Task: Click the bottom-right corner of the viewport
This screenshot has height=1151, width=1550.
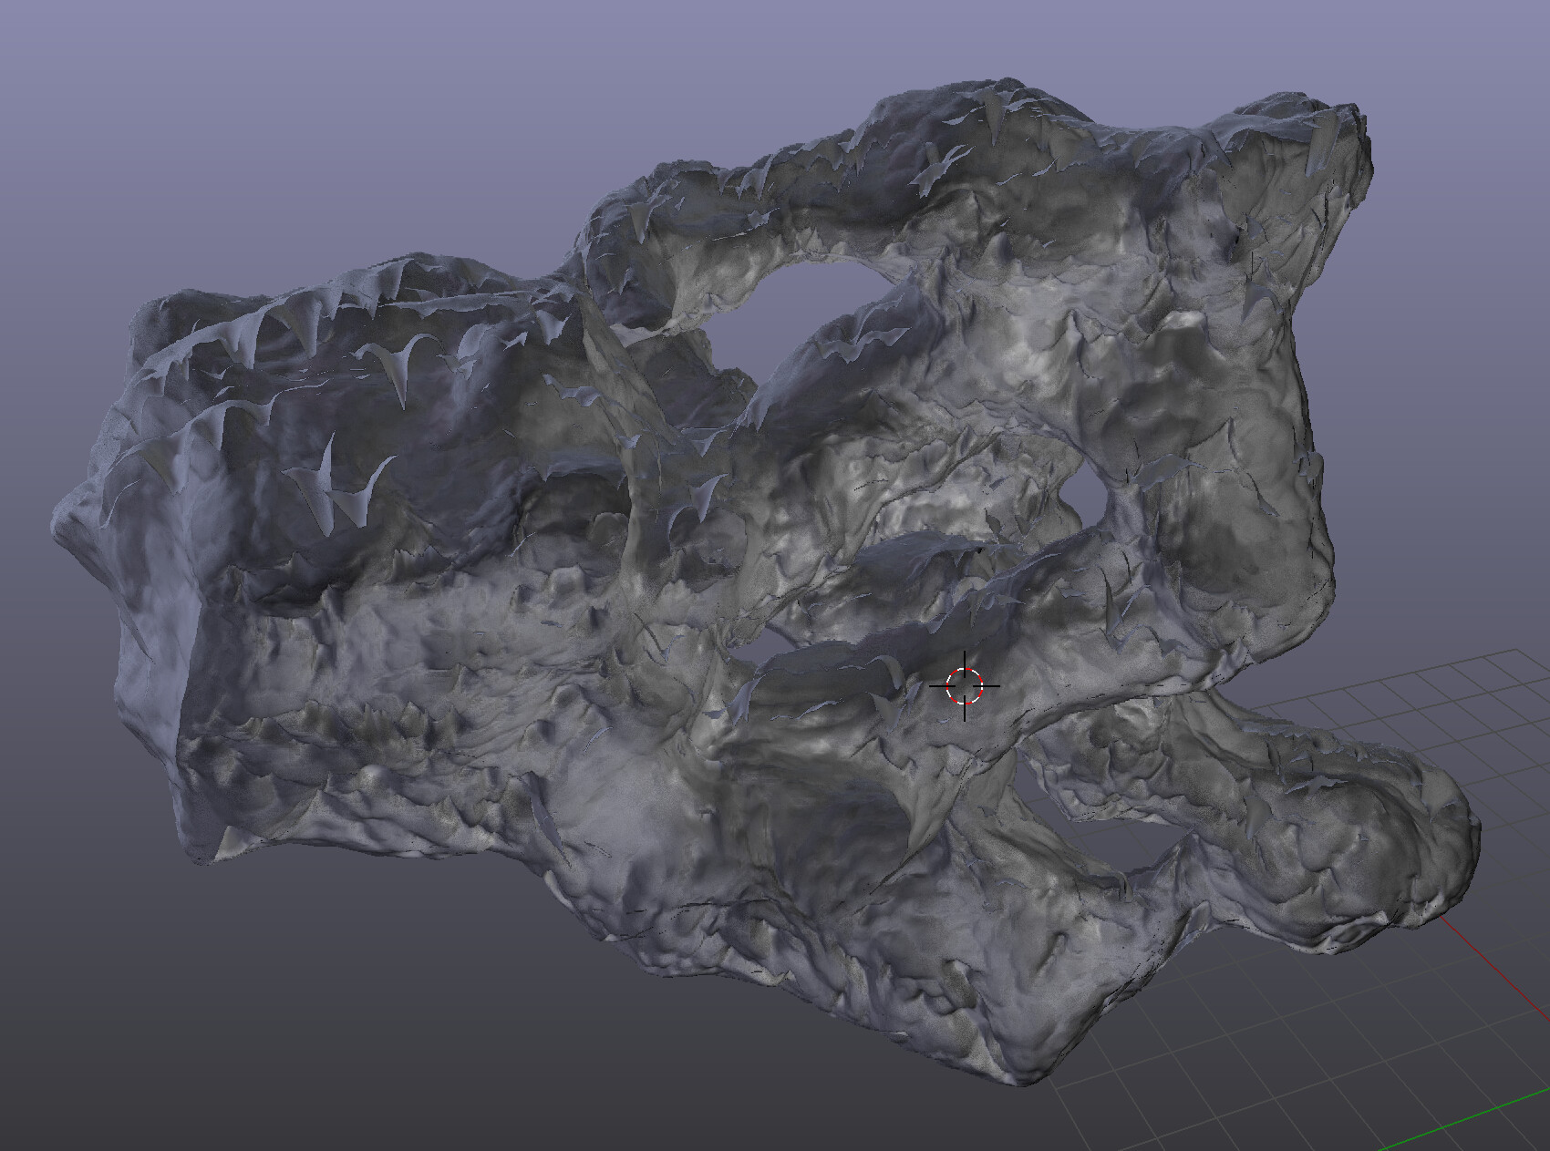Action: [x=1541, y=1144]
